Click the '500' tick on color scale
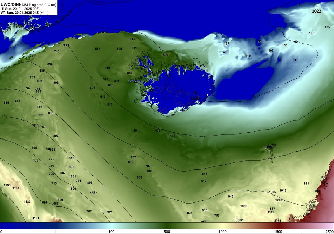 (167, 232)
